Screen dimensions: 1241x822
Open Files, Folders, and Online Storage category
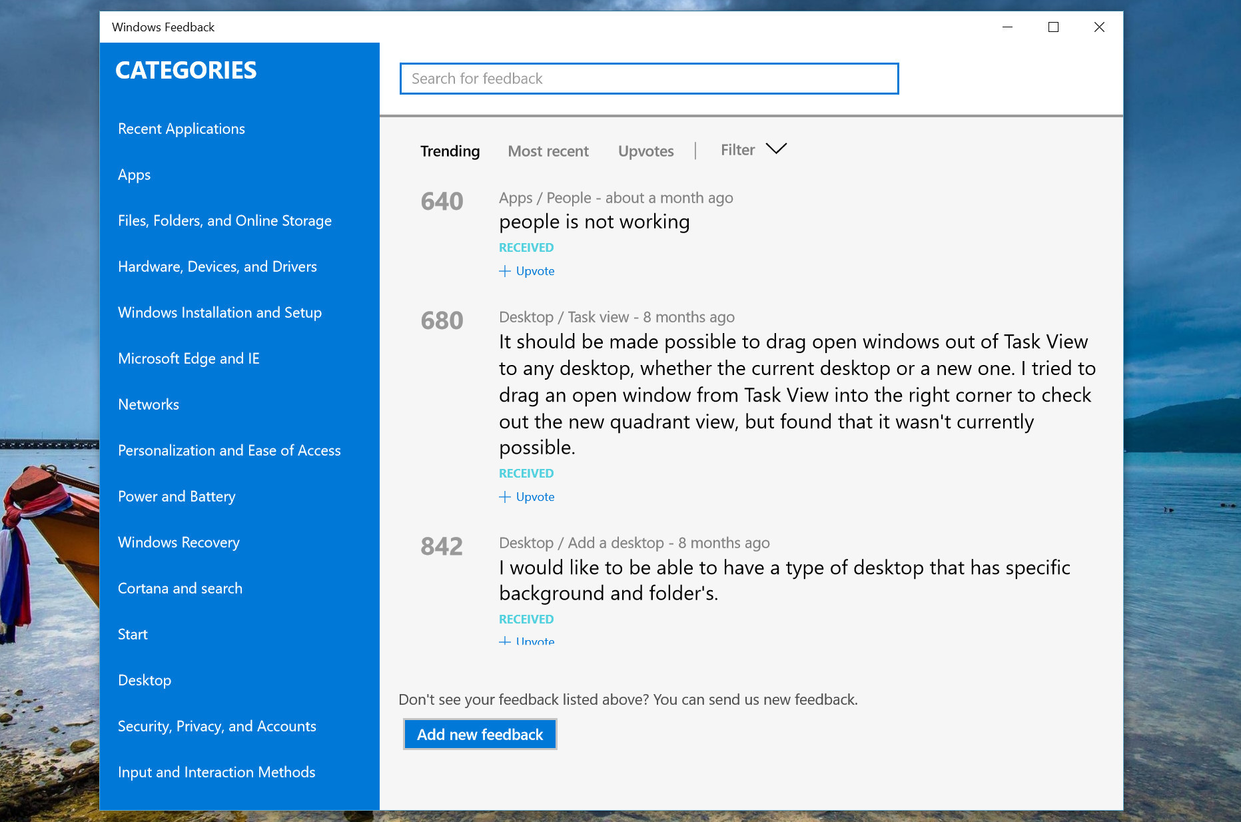point(224,220)
